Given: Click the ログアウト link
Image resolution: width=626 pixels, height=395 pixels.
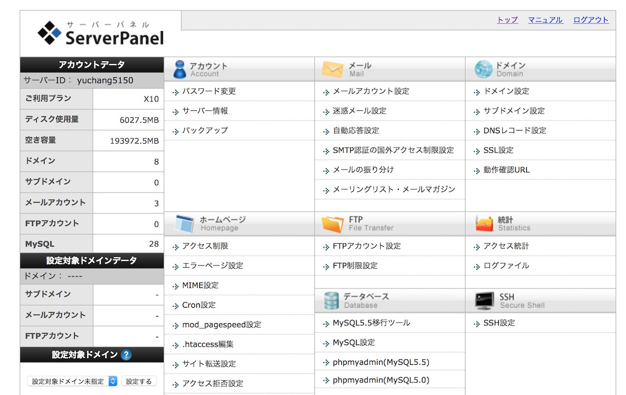Looking at the screenshot, I should coord(591,20).
